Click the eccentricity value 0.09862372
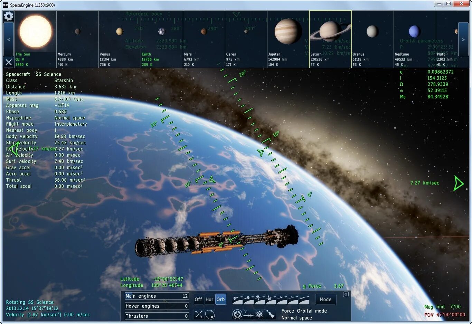 tap(441, 72)
